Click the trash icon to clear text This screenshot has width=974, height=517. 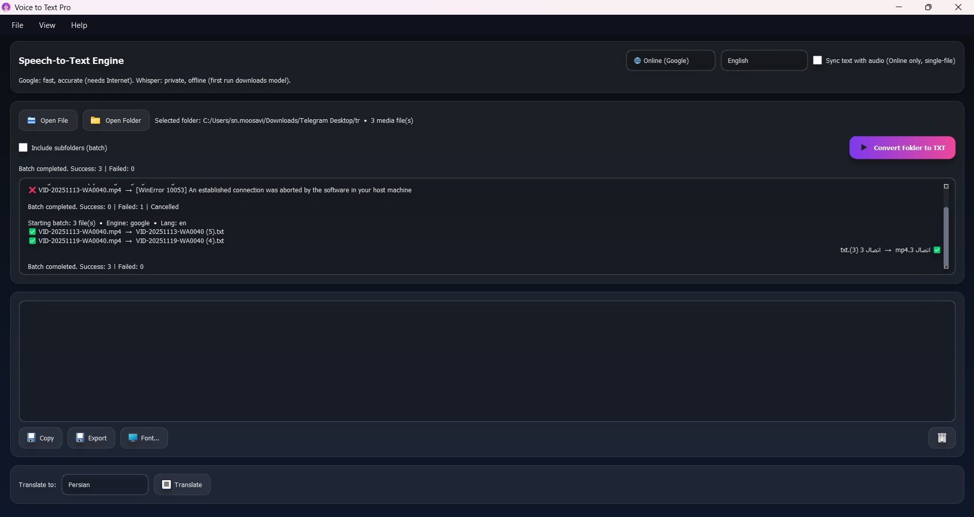(942, 438)
